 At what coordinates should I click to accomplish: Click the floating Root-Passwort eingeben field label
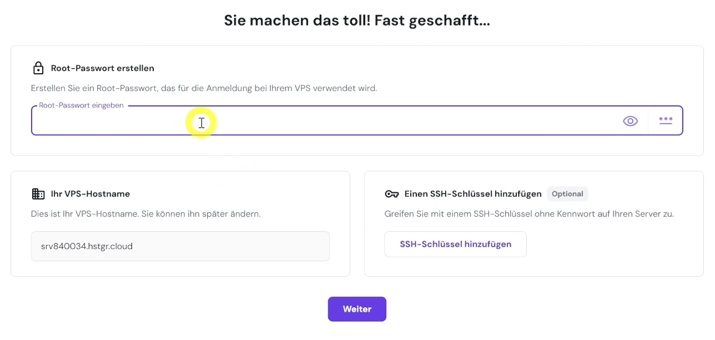[80, 105]
